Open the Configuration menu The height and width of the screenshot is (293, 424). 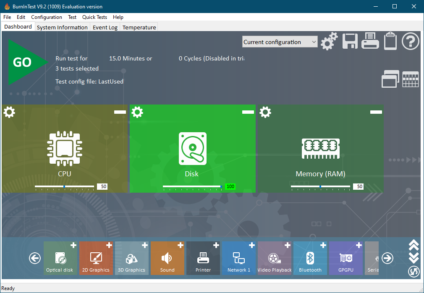point(47,17)
